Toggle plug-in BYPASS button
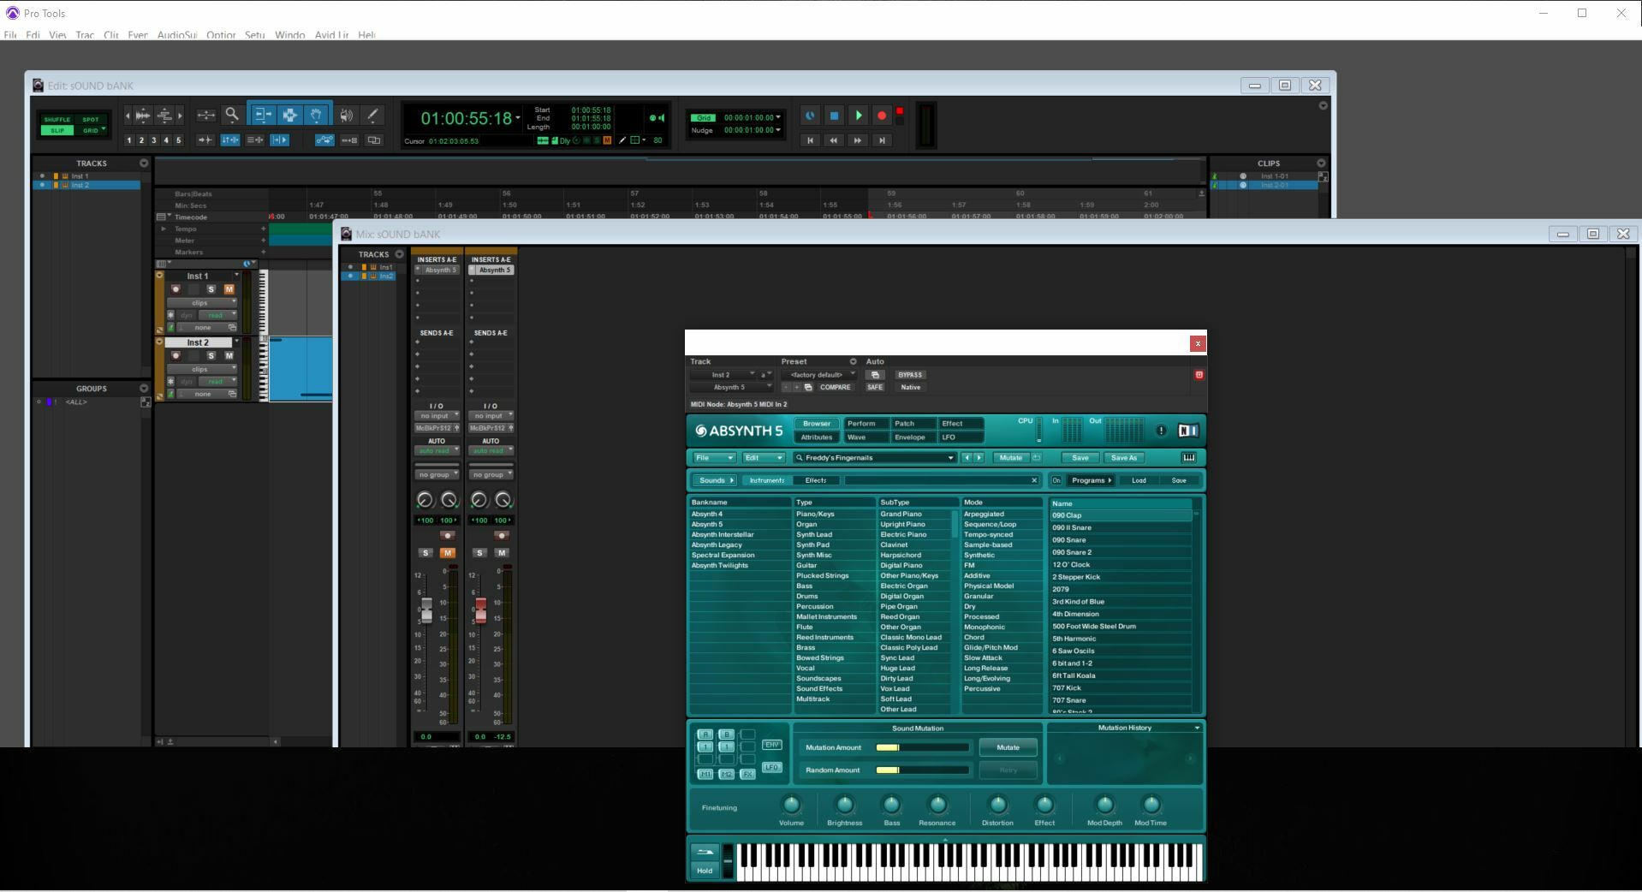This screenshot has height=892, width=1642. point(909,375)
